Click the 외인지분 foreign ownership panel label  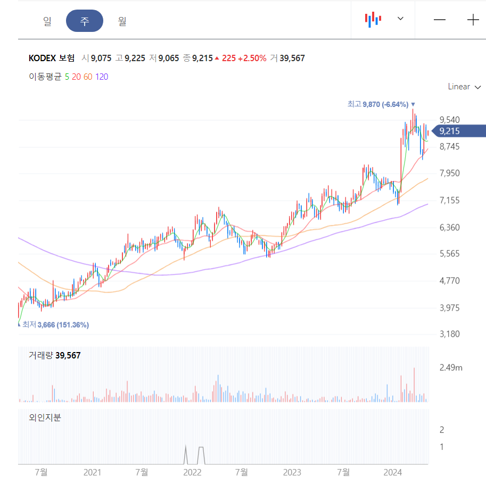tap(45, 417)
